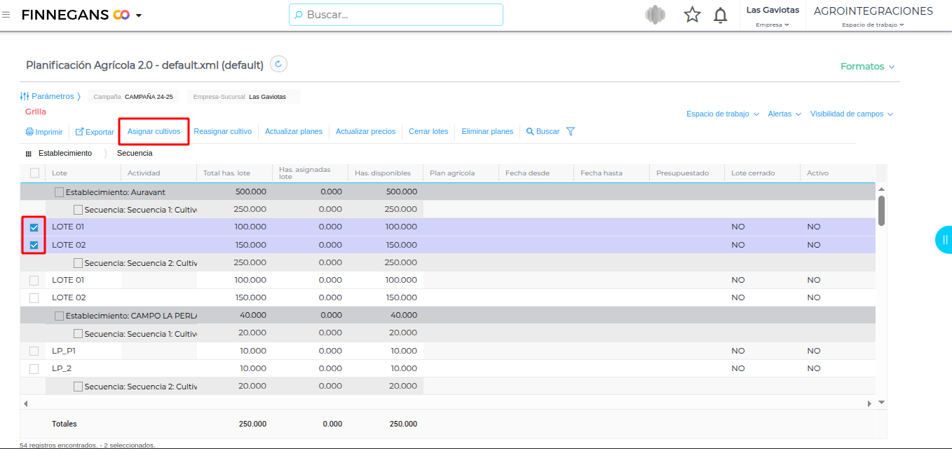Image resolution: width=952 pixels, height=449 pixels.
Task: Click the Imprimir printer icon
Action: pos(29,132)
